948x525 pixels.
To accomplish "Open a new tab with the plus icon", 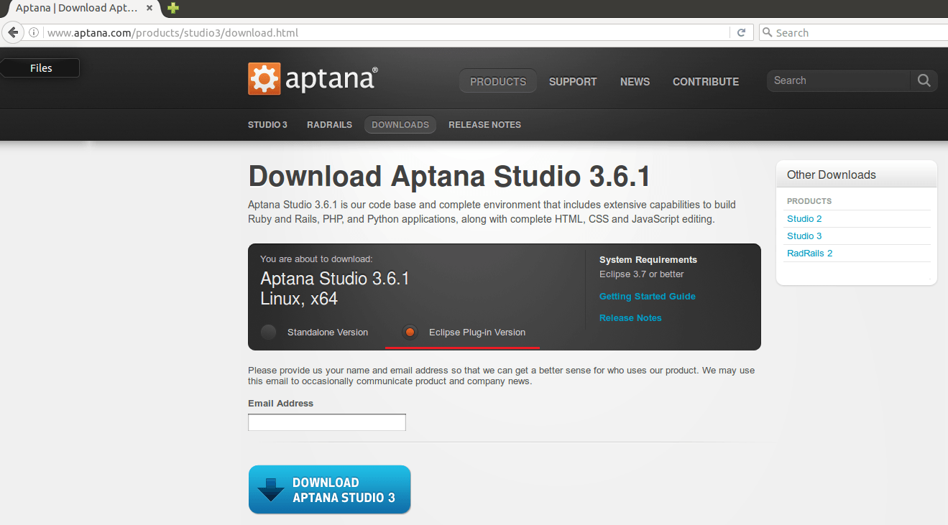I will click(172, 8).
